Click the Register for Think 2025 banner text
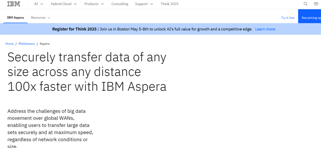This screenshot has width=321, height=148. point(75,29)
